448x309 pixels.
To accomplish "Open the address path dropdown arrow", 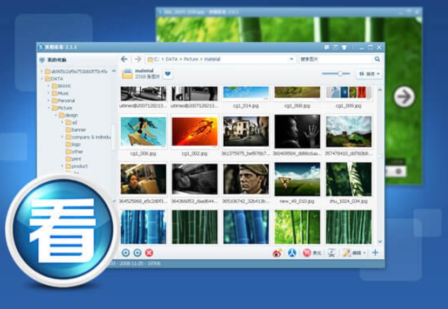I will click(x=292, y=59).
